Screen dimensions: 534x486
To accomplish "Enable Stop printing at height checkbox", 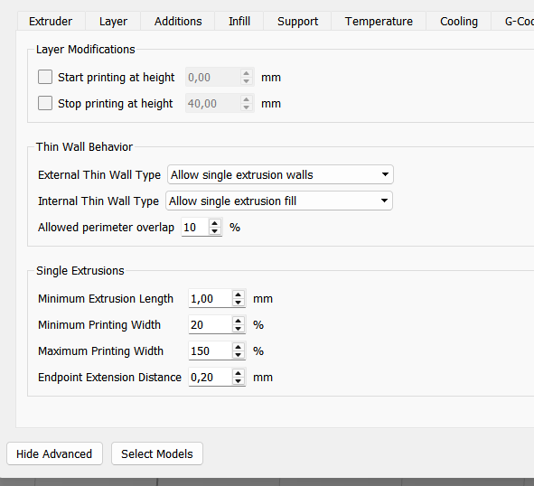I will click(45, 103).
